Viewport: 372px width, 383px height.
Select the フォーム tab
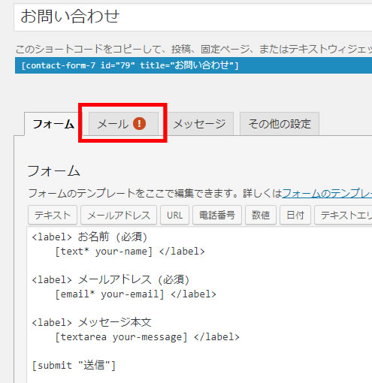[53, 124]
